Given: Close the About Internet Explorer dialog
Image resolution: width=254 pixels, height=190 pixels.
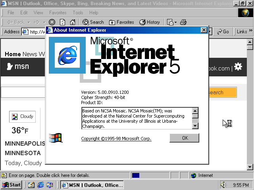Looking at the screenshot, I should [x=204, y=30].
